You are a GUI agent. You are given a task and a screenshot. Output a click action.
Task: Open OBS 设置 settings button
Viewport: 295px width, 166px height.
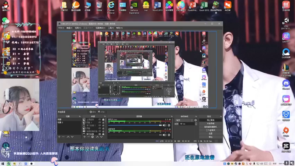tap(210, 134)
